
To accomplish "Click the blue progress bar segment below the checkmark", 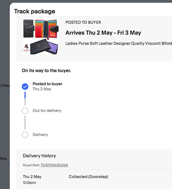I will point(25,95).
